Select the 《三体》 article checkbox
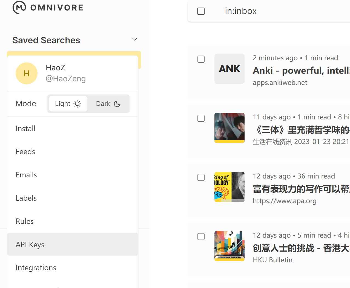This screenshot has height=288, width=350. pyautogui.click(x=201, y=118)
